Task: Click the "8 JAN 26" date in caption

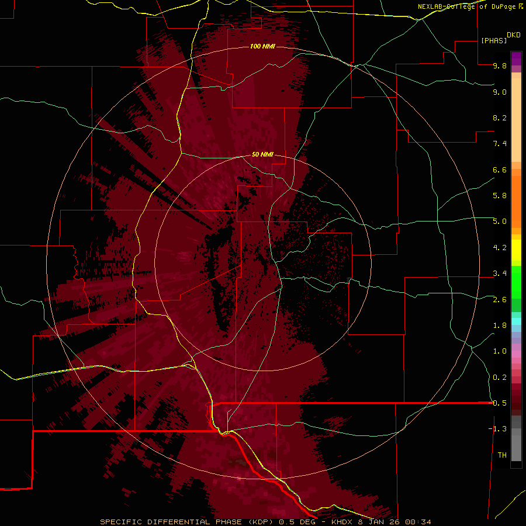Action: (x=378, y=522)
